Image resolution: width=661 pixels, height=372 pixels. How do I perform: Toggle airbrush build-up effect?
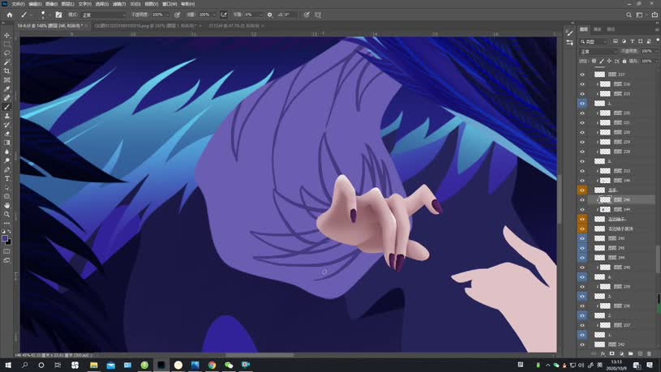coord(224,15)
